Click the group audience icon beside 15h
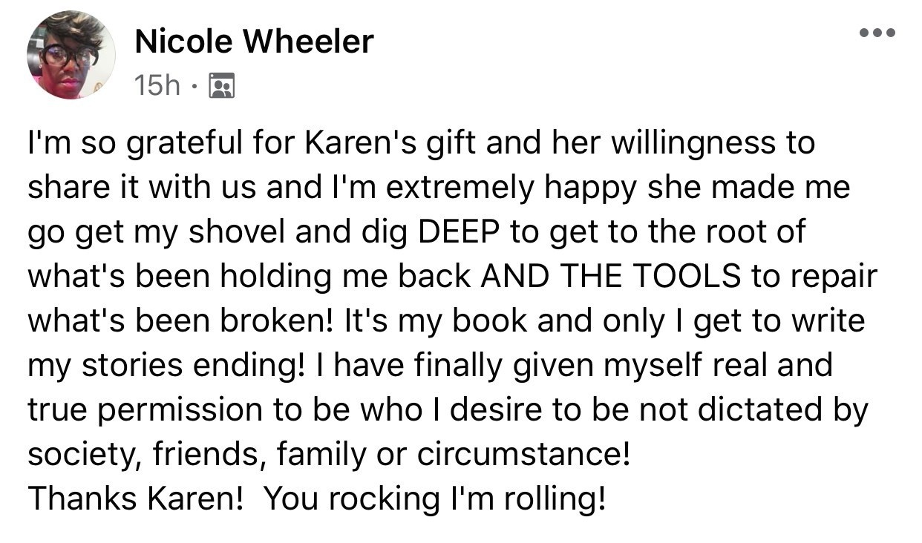Image resolution: width=922 pixels, height=543 pixels. click(222, 87)
